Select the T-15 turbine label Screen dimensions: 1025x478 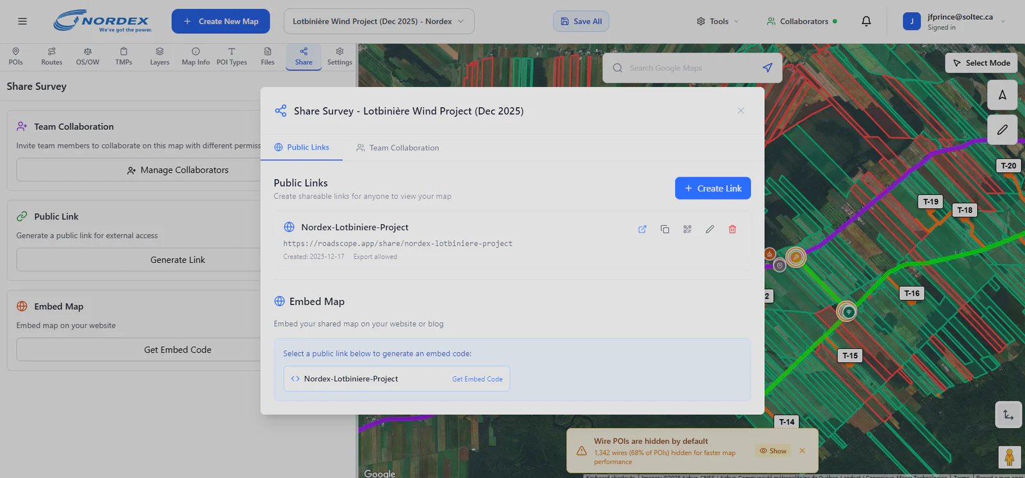850,356
